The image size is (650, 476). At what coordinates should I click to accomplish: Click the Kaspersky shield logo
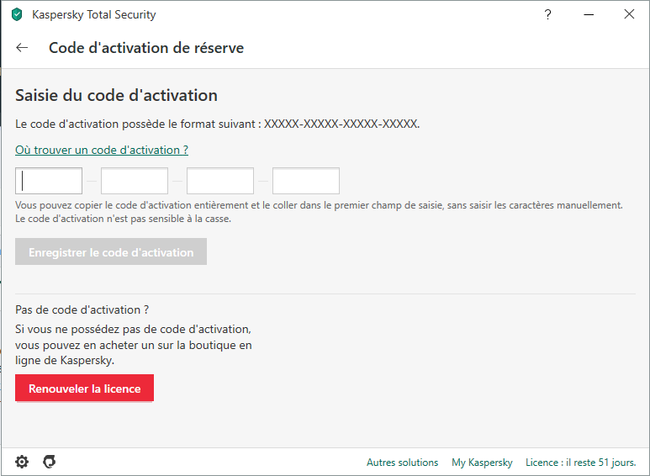point(17,14)
